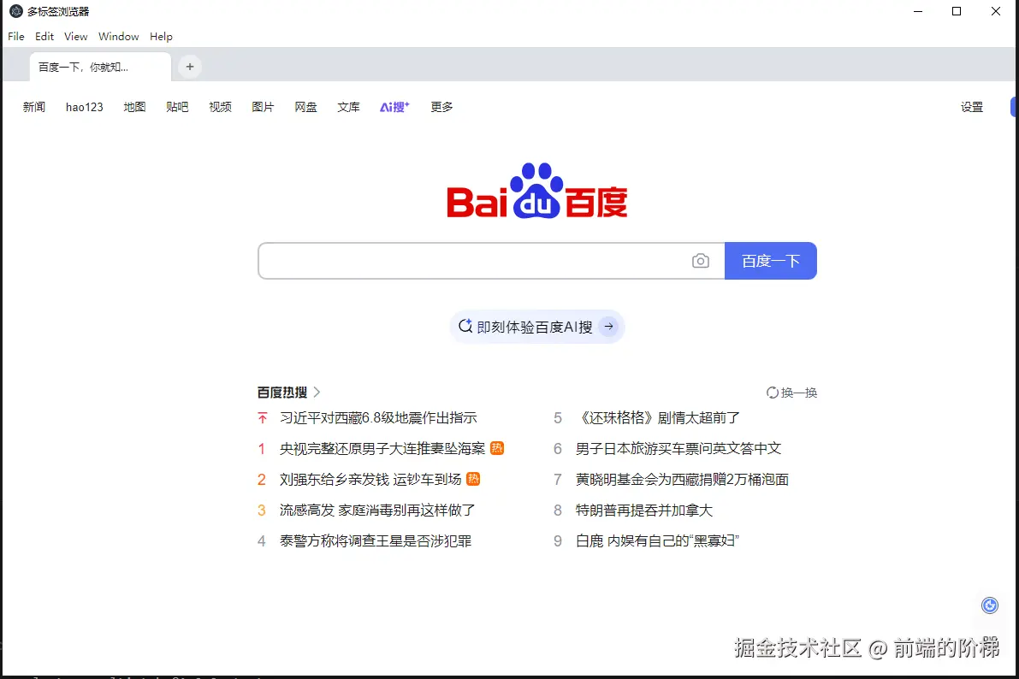Open headline 刘强东给乡亲发钱 运钞车到场
This screenshot has height=679, width=1019.
point(370,480)
